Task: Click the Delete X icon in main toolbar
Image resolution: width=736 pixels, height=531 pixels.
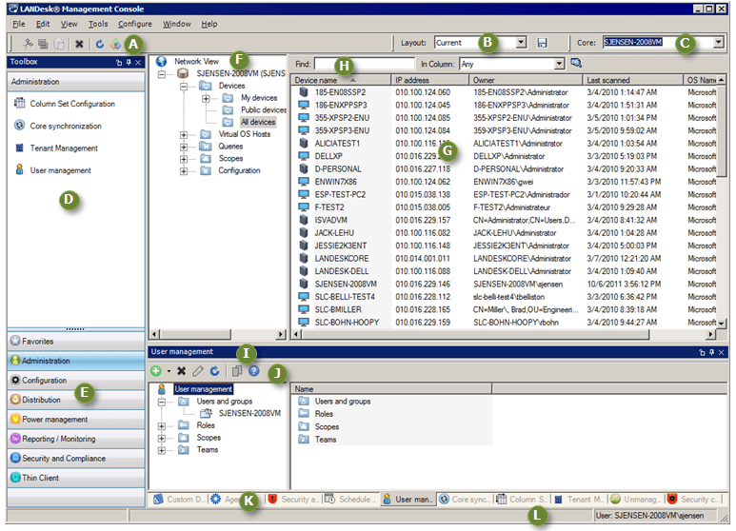Action: pos(79,44)
